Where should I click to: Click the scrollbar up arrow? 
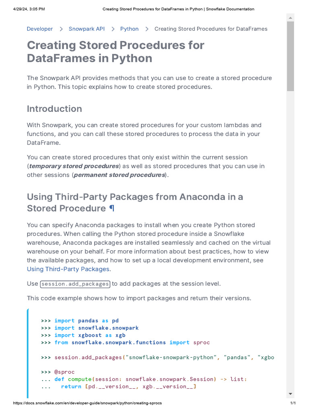point(290,18)
